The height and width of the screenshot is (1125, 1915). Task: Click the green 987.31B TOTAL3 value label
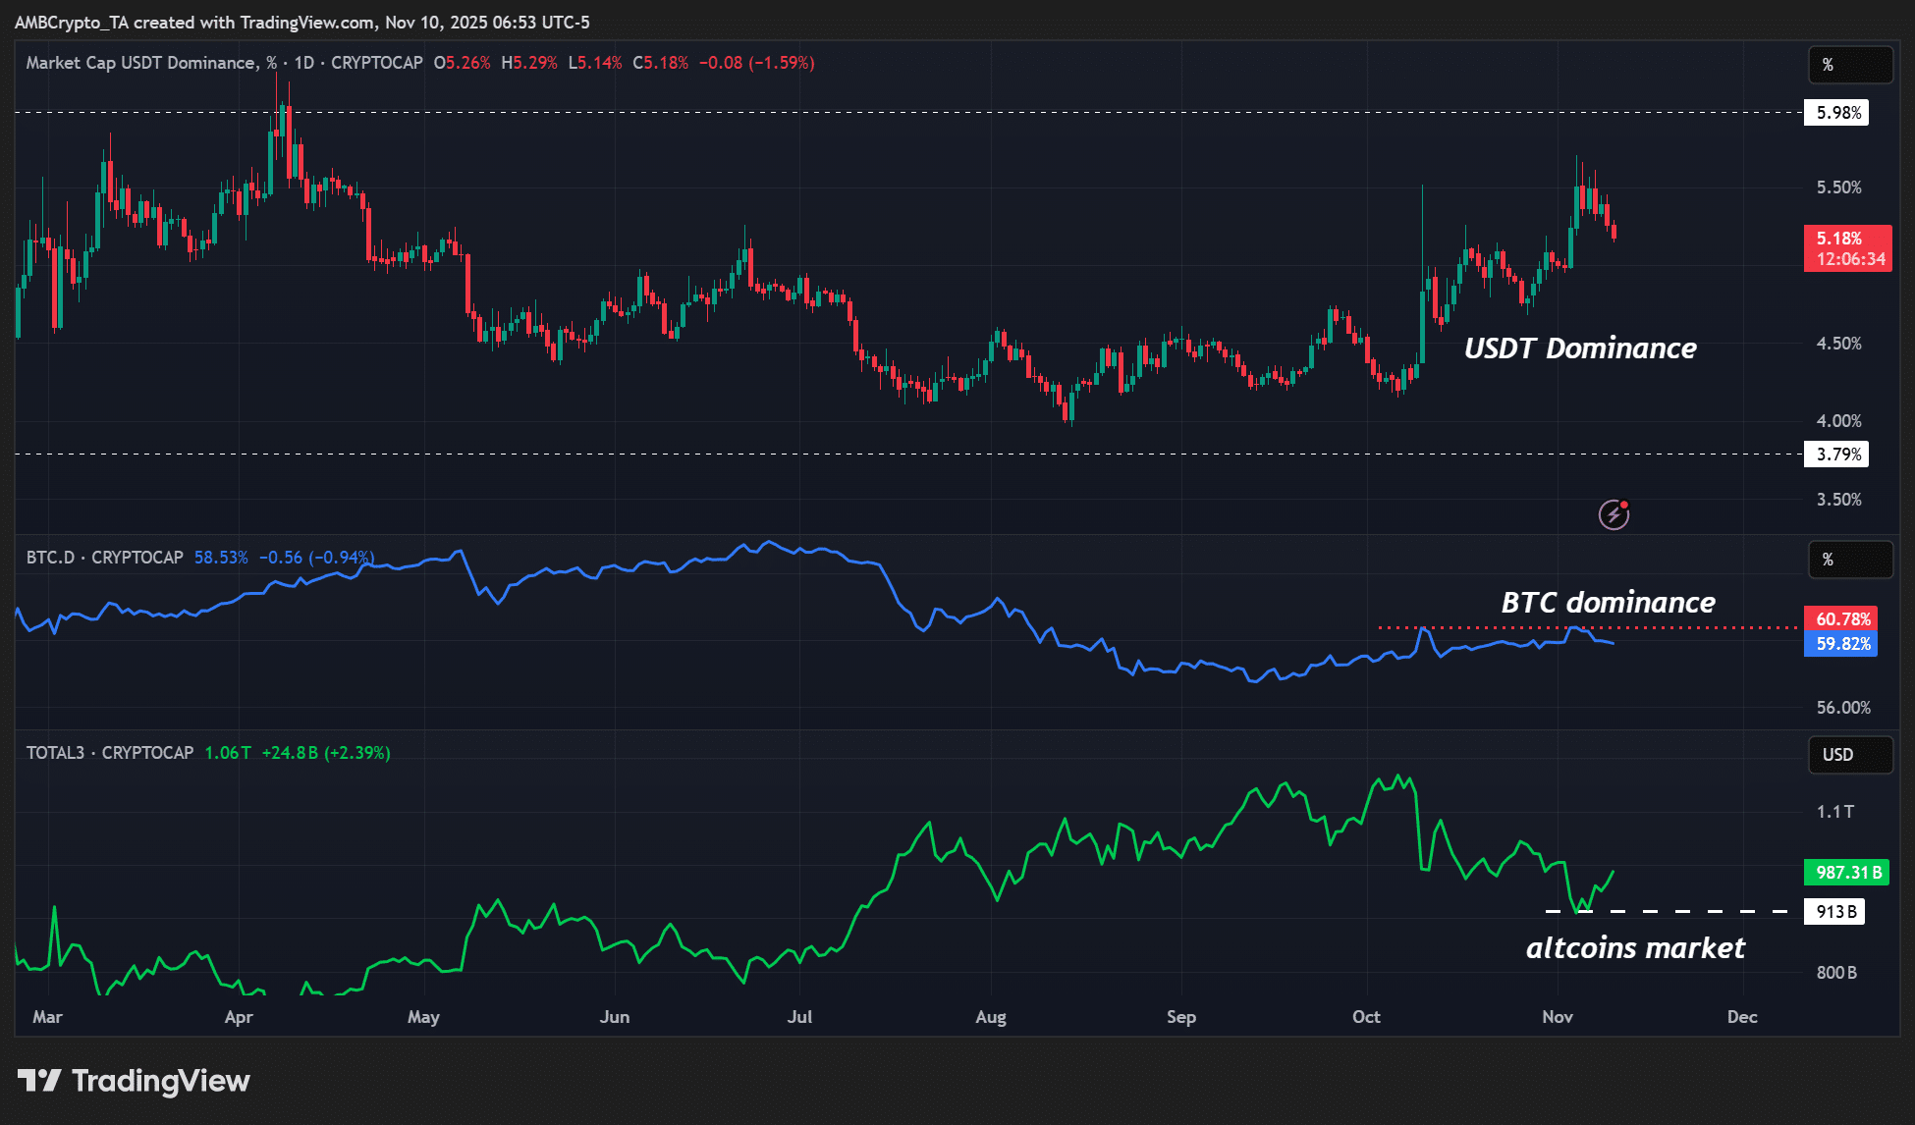[x=1848, y=872]
